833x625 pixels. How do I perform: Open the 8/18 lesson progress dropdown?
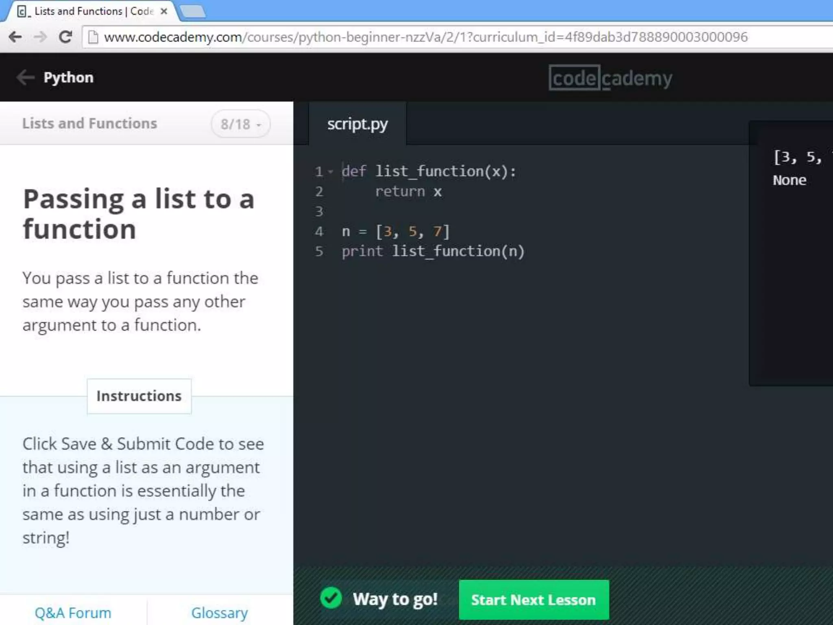point(241,124)
